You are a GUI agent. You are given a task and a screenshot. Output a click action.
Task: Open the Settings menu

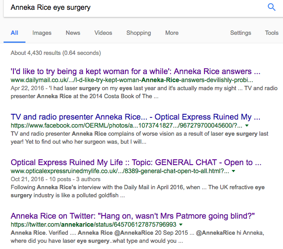point(241,33)
